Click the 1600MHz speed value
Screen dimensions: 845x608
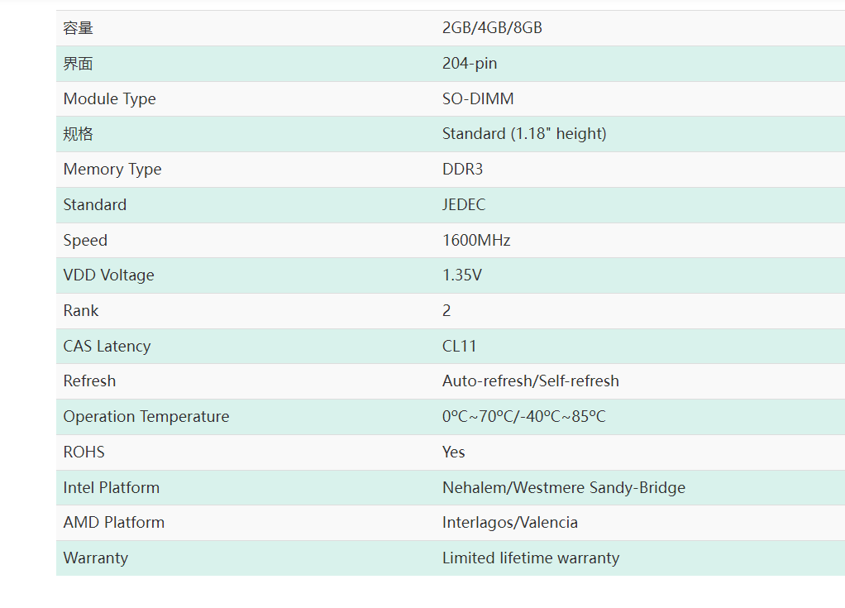[476, 241]
